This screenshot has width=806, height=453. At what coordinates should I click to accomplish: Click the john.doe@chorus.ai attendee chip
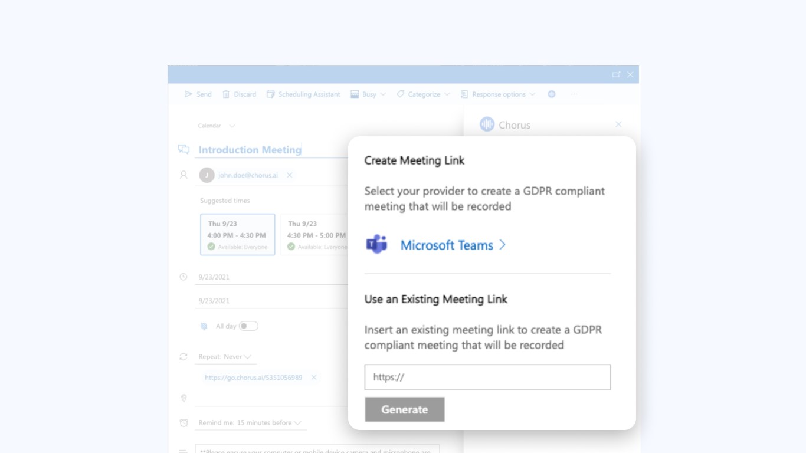tap(247, 175)
